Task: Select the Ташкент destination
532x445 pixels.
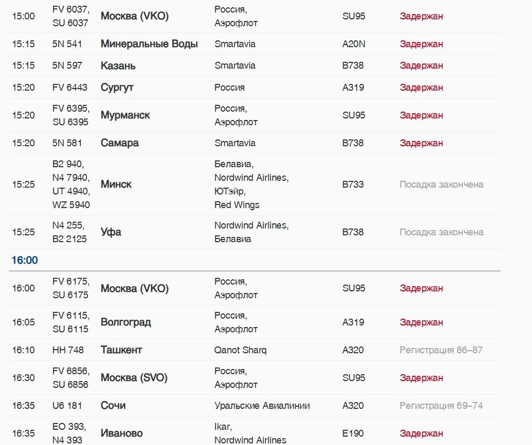Action: (x=121, y=350)
